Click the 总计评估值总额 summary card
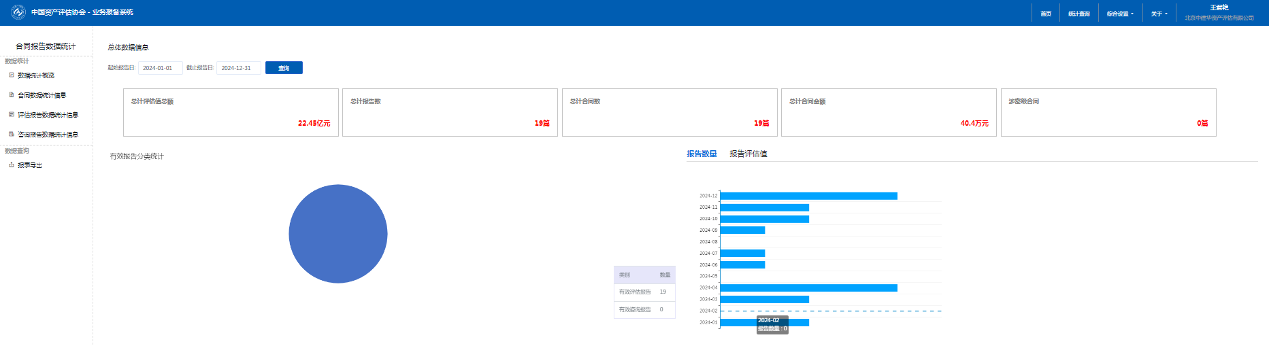 231,112
